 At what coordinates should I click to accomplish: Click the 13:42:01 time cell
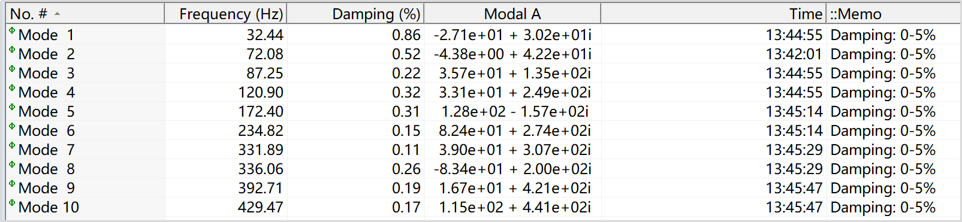[794, 54]
